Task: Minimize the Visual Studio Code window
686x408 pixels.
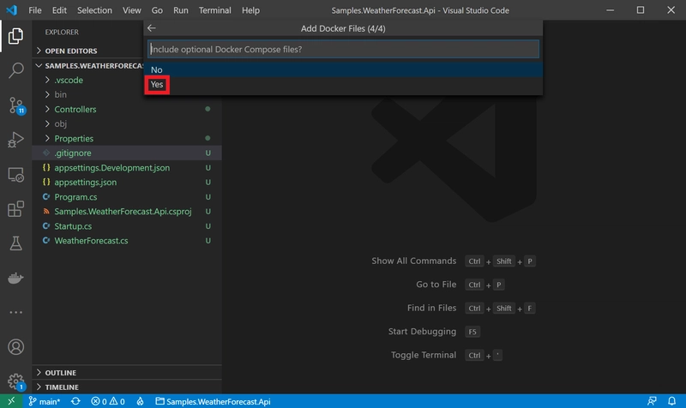Action: click(610, 10)
